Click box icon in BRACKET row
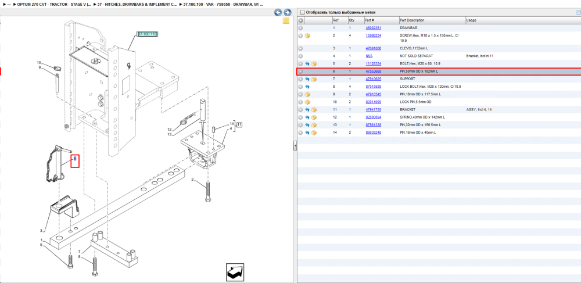This screenshot has height=283, width=581. coord(314,110)
